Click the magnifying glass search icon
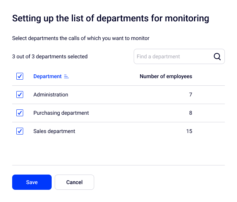 (x=217, y=56)
